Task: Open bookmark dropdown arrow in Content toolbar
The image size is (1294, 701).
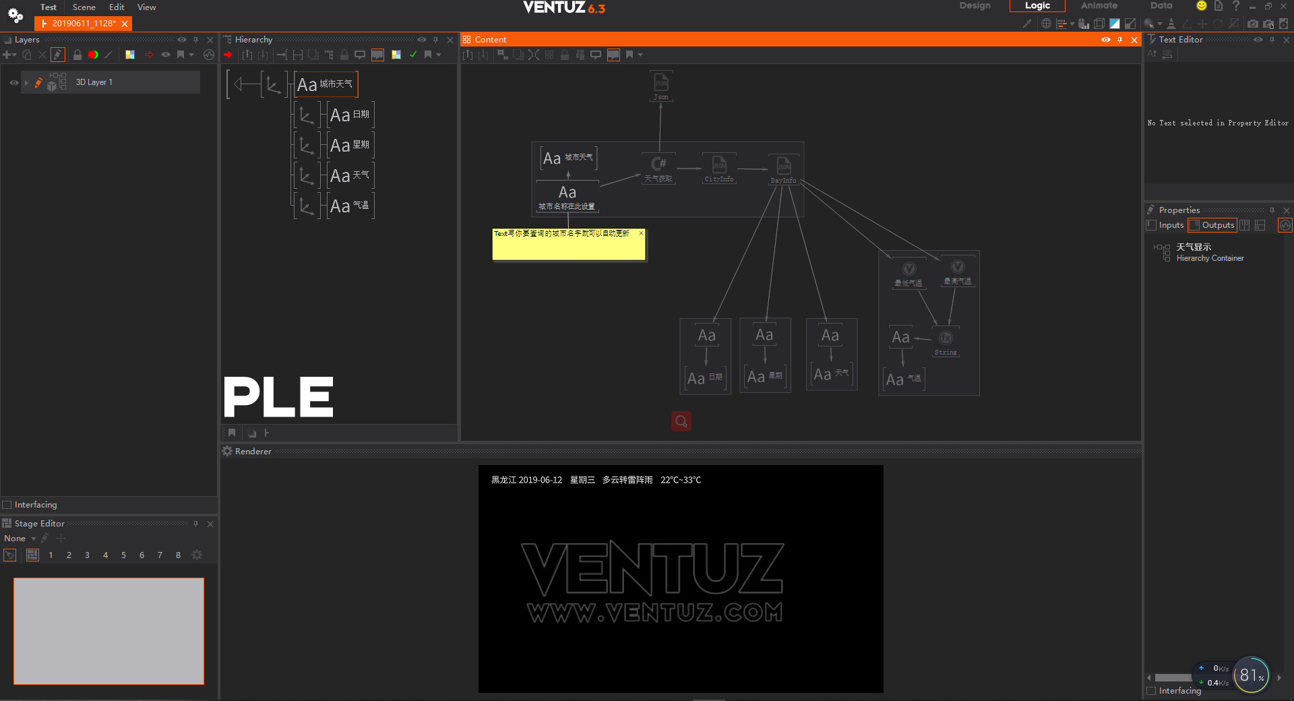Action: point(640,55)
